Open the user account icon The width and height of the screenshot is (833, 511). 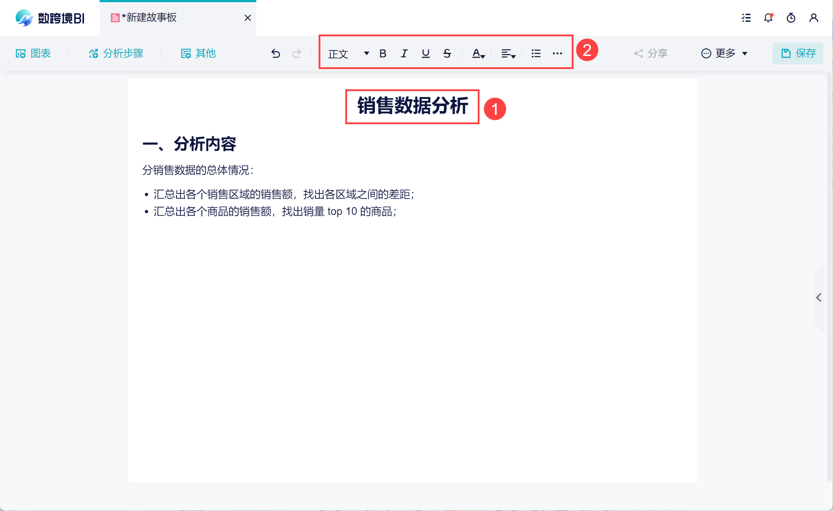coord(813,18)
